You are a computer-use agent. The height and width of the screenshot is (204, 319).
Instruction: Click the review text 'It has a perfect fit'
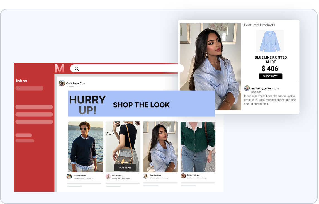point(270,100)
